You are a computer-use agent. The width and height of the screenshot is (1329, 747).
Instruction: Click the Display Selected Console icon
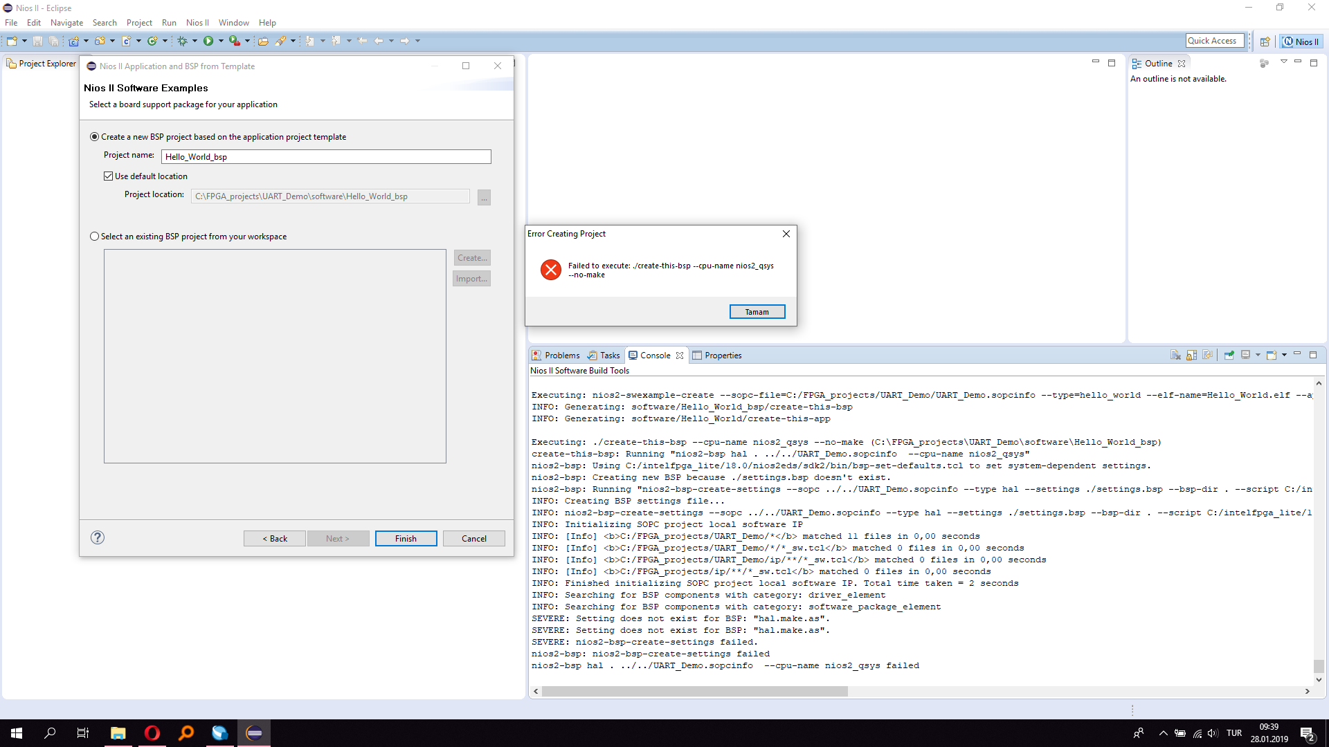tap(1245, 355)
